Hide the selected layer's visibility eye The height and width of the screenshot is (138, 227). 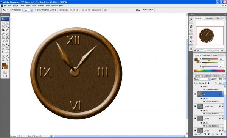click(x=195, y=94)
